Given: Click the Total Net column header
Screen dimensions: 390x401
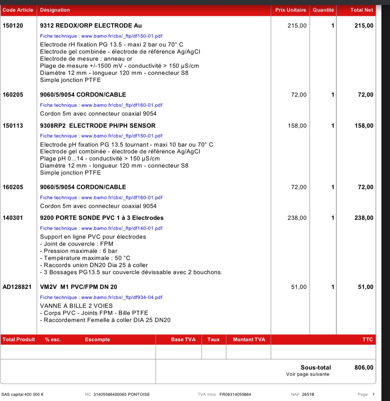Looking at the screenshot, I should point(362,10).
